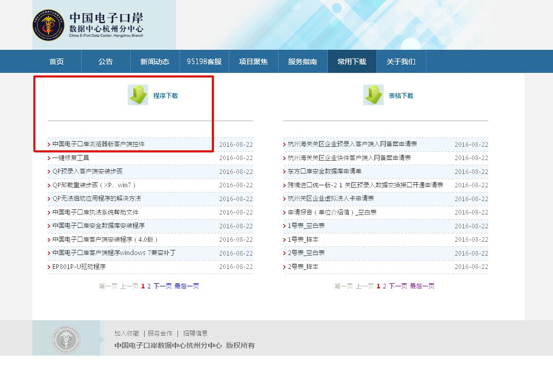This screenshot has width=553, height=371.
Task: Click the green download icon beside 表格下载
Action: click(x=373, y=95)
